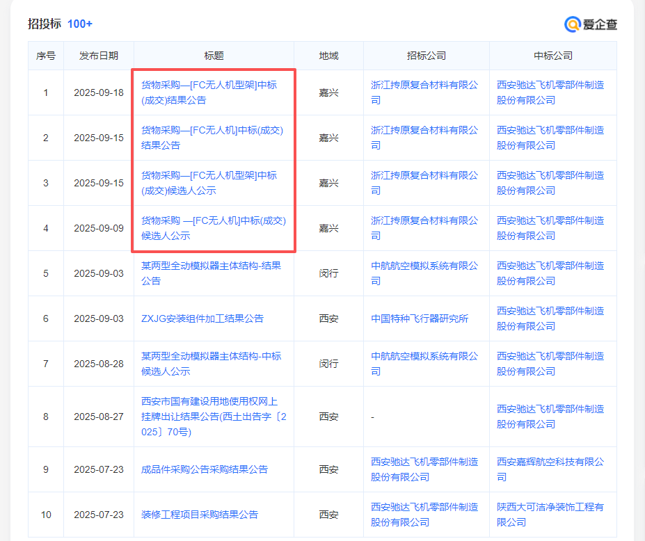The height and width of the screenshot is (541, 645).
Task: Open 西安驰达 tendering company in row 9
Action: [424, 469]
